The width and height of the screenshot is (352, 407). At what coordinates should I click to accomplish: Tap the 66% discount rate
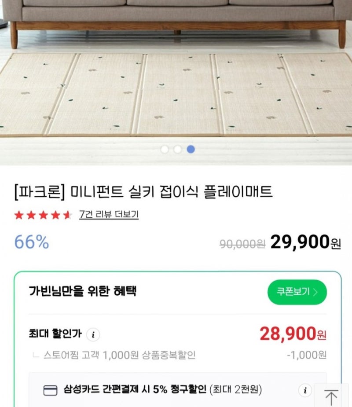[32, 242]
